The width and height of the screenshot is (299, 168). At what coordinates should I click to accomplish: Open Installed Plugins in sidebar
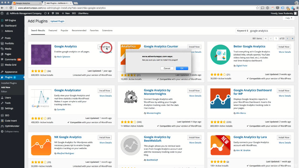[9, 83]
